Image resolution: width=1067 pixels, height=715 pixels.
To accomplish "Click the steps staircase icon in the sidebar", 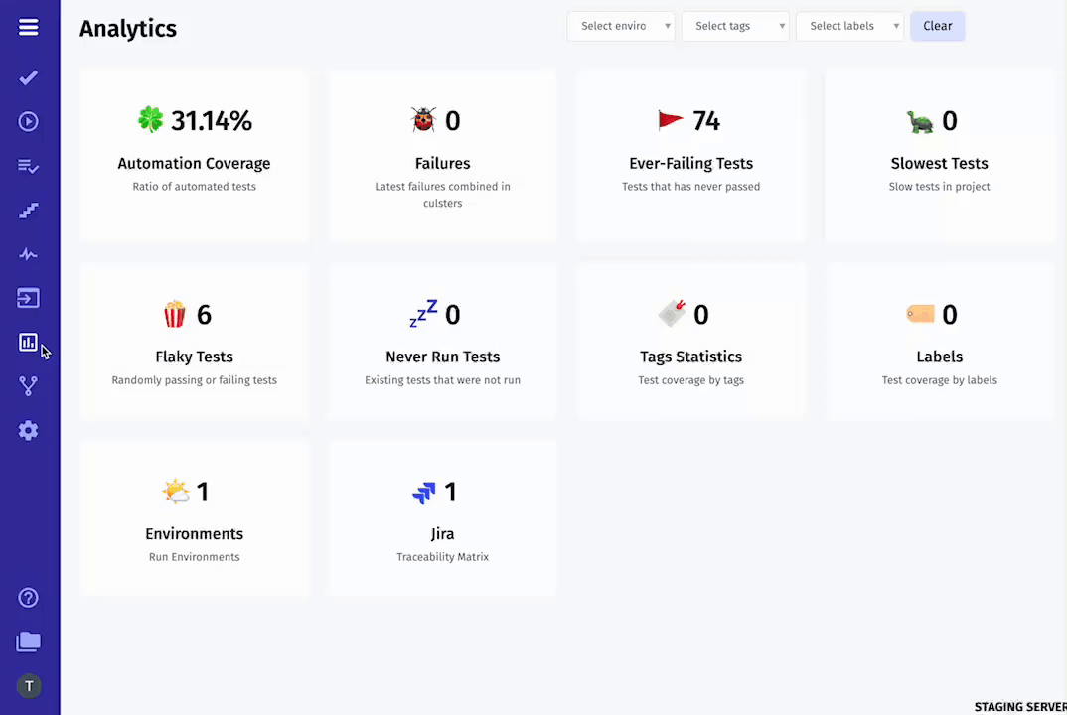I will tap(28, 211).
